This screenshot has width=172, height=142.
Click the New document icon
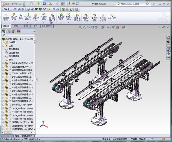(x=32, y=4)
